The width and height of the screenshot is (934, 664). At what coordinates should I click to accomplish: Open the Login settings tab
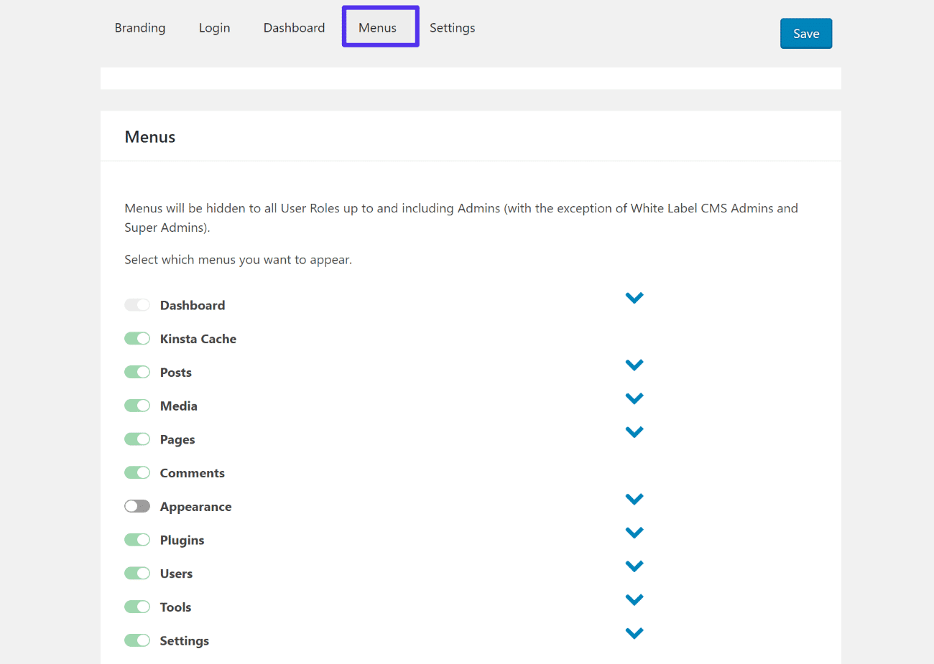(214, 27)
